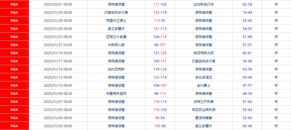Select team 多伦多猛龙
The width and height of the screenshot is (291, 130).
(204, 77)
